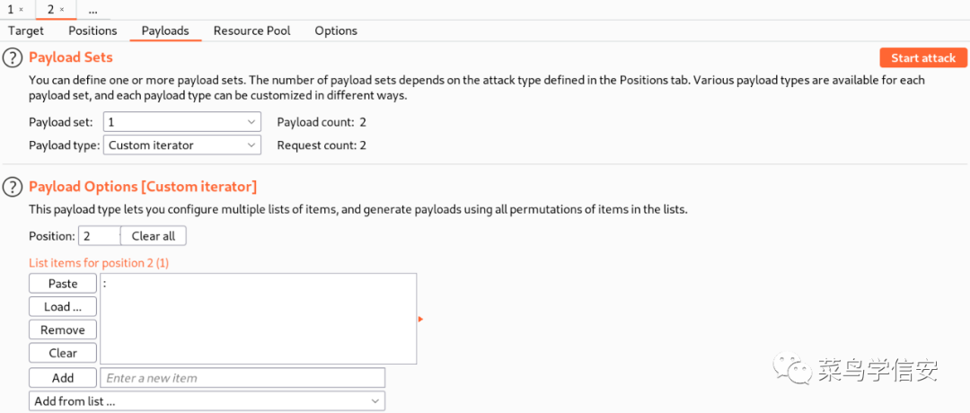The width and height of the screenshot is (970, 413).
Task: Switch to the Positions tab
Action: pos(93,31)
